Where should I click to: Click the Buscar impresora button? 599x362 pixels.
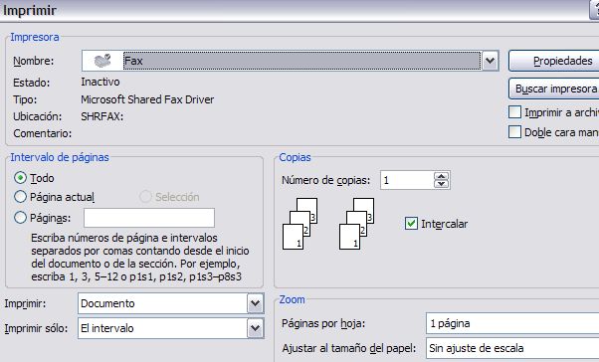554,89
